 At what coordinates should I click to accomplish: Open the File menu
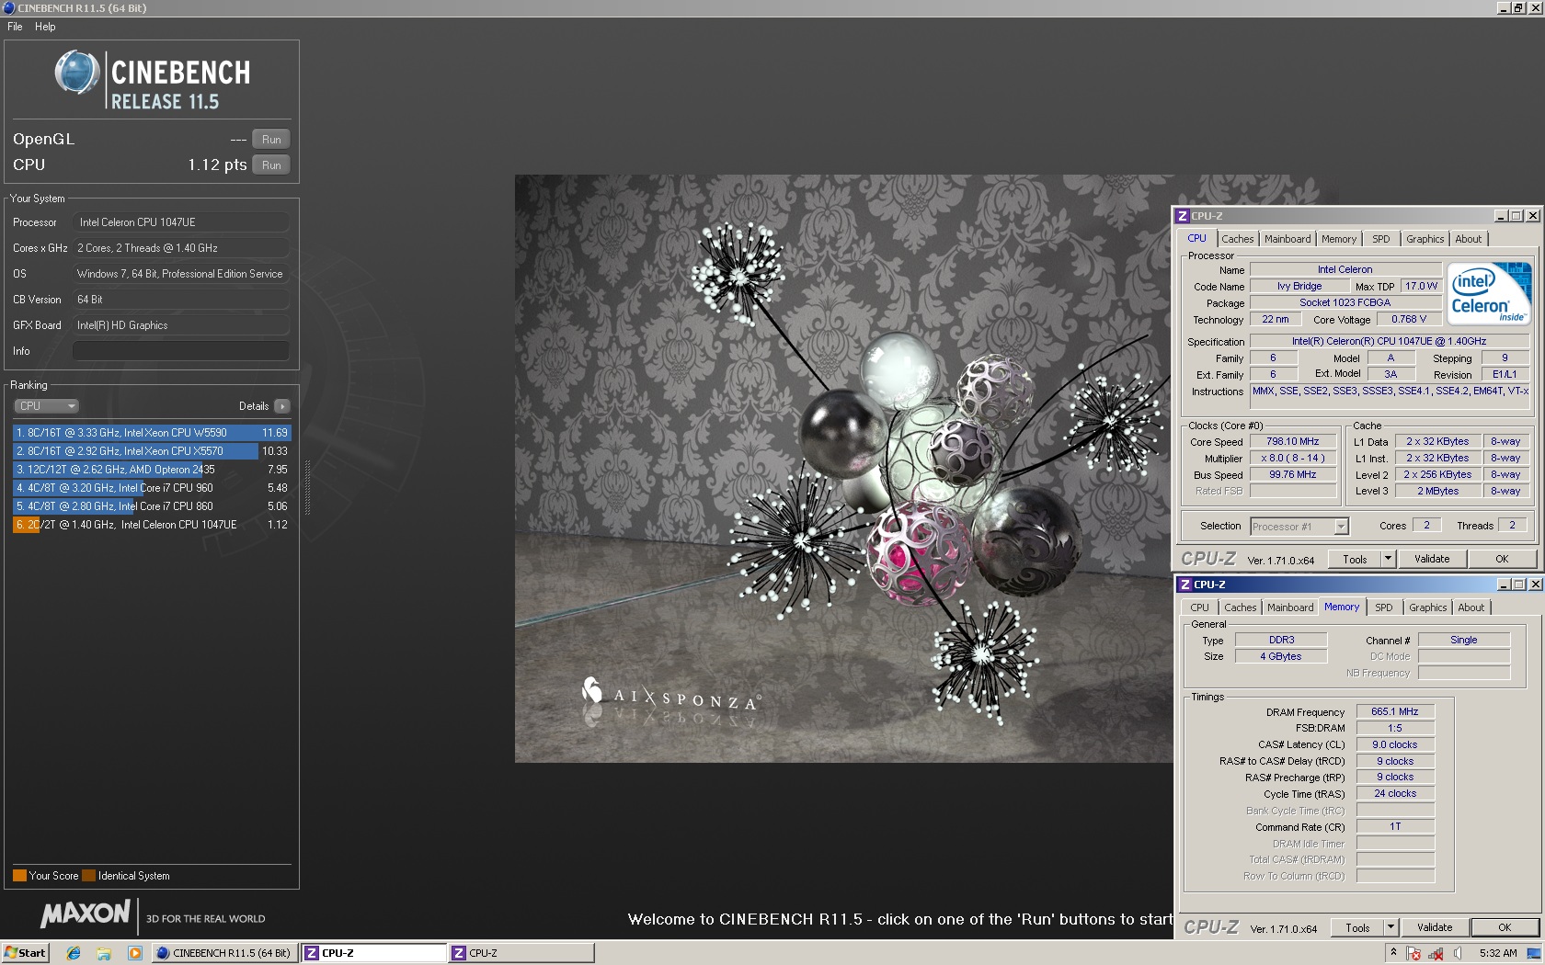pos(15,27)
